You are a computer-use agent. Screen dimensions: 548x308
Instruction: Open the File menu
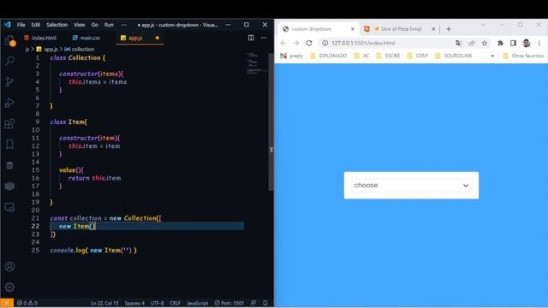pos(21,25)
